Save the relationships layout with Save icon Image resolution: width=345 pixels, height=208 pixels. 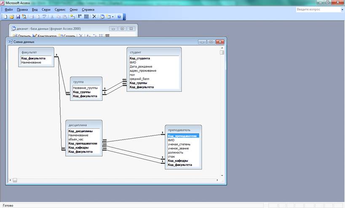click(18, 17)
